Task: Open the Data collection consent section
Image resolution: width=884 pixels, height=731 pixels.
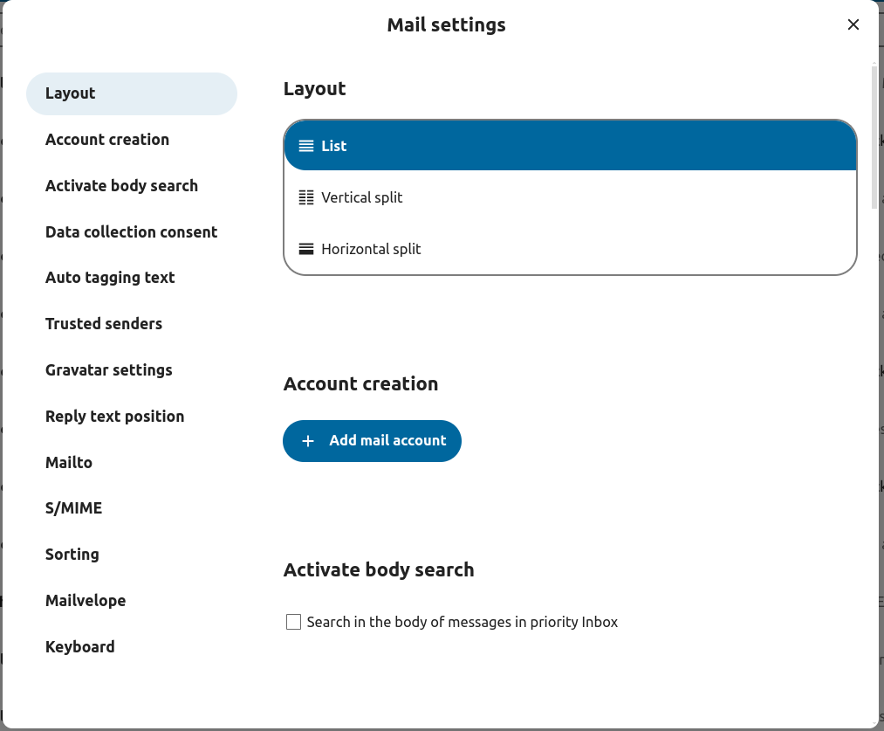Action: click(x=131, y=231)
